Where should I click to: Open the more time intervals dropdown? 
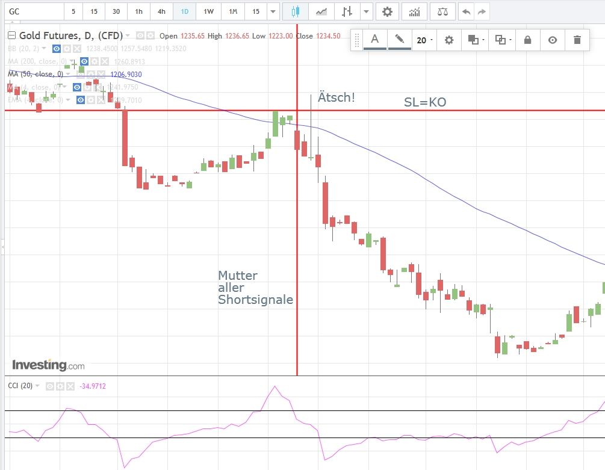273,11
